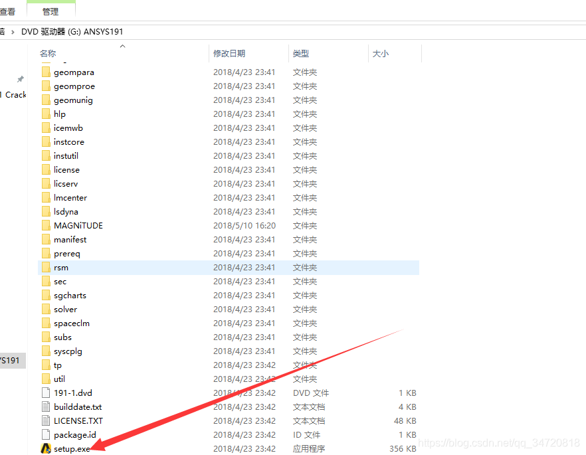Select Crack item in the navigation pane

click(15, 95)
